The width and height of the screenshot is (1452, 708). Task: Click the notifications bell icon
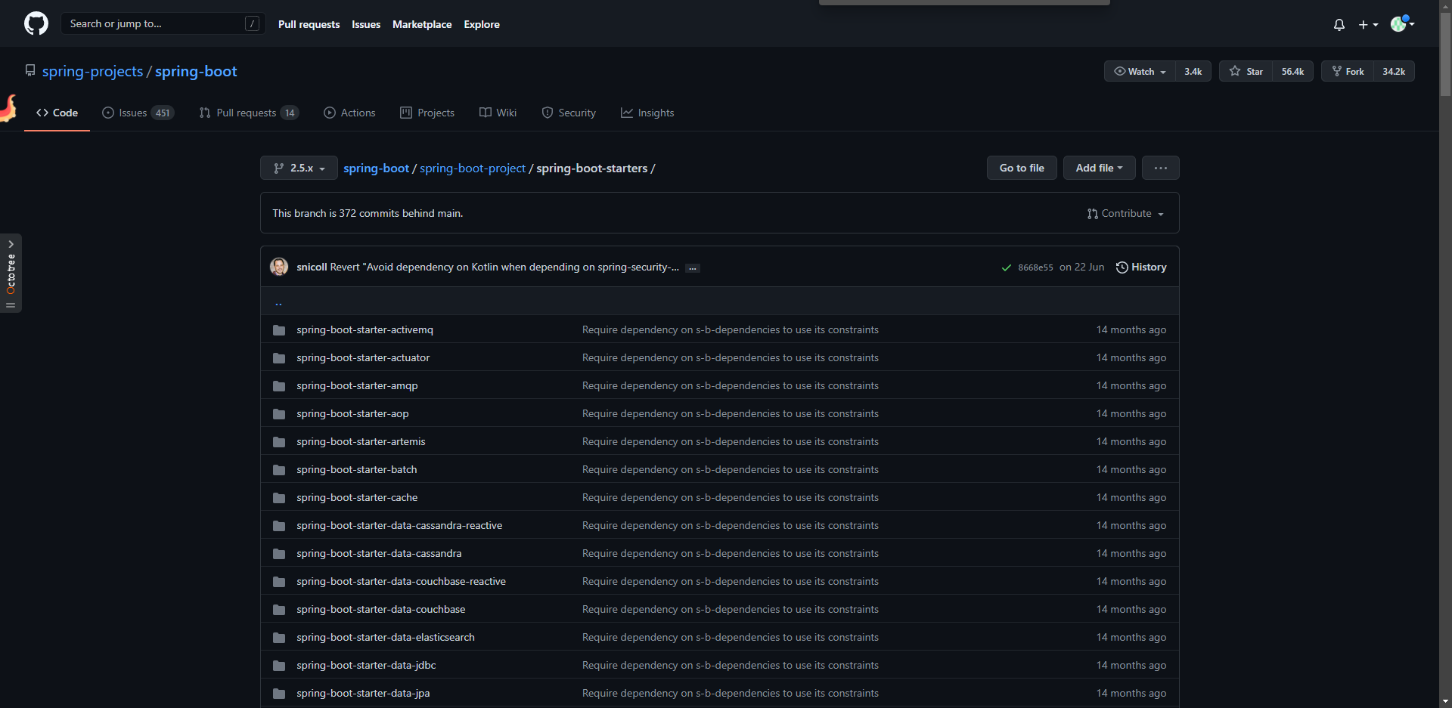pos(1339,24)
